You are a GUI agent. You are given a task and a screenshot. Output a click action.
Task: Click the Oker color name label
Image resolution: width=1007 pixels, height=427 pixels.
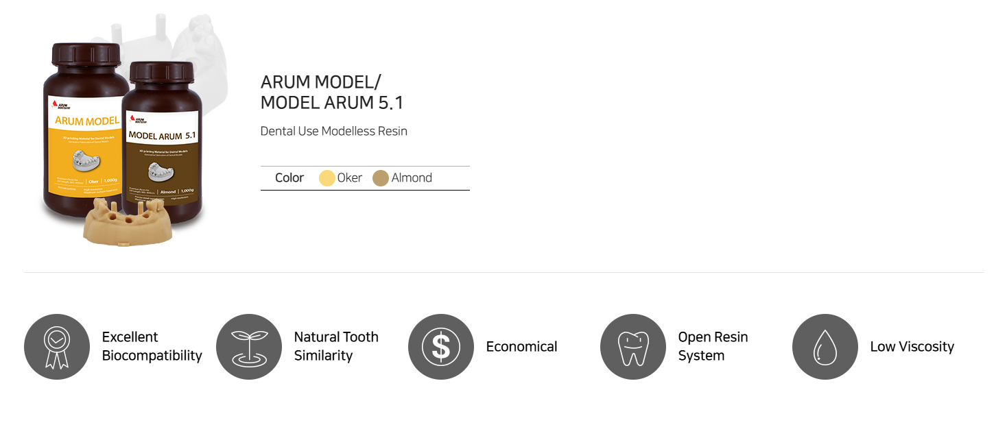[x=350, y=178]
